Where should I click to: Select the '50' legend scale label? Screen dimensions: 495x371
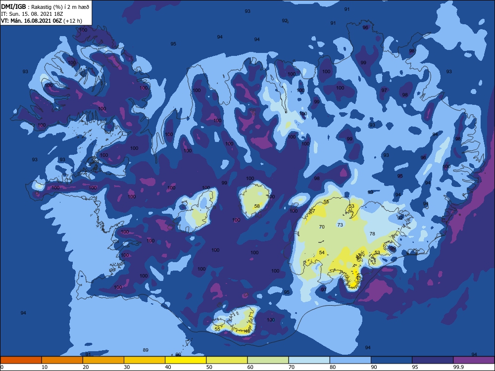209,367
